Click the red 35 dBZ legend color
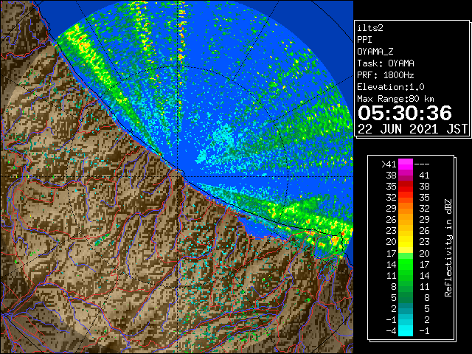This screenshot has height=354, width=472. 406,187
